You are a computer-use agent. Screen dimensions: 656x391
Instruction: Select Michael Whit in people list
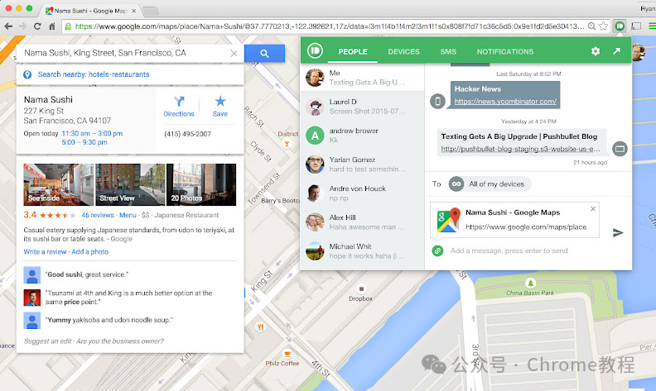tap(362, 250)
